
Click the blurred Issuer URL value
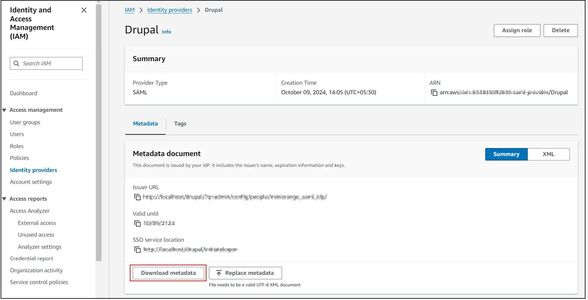(x=235, y=197)
